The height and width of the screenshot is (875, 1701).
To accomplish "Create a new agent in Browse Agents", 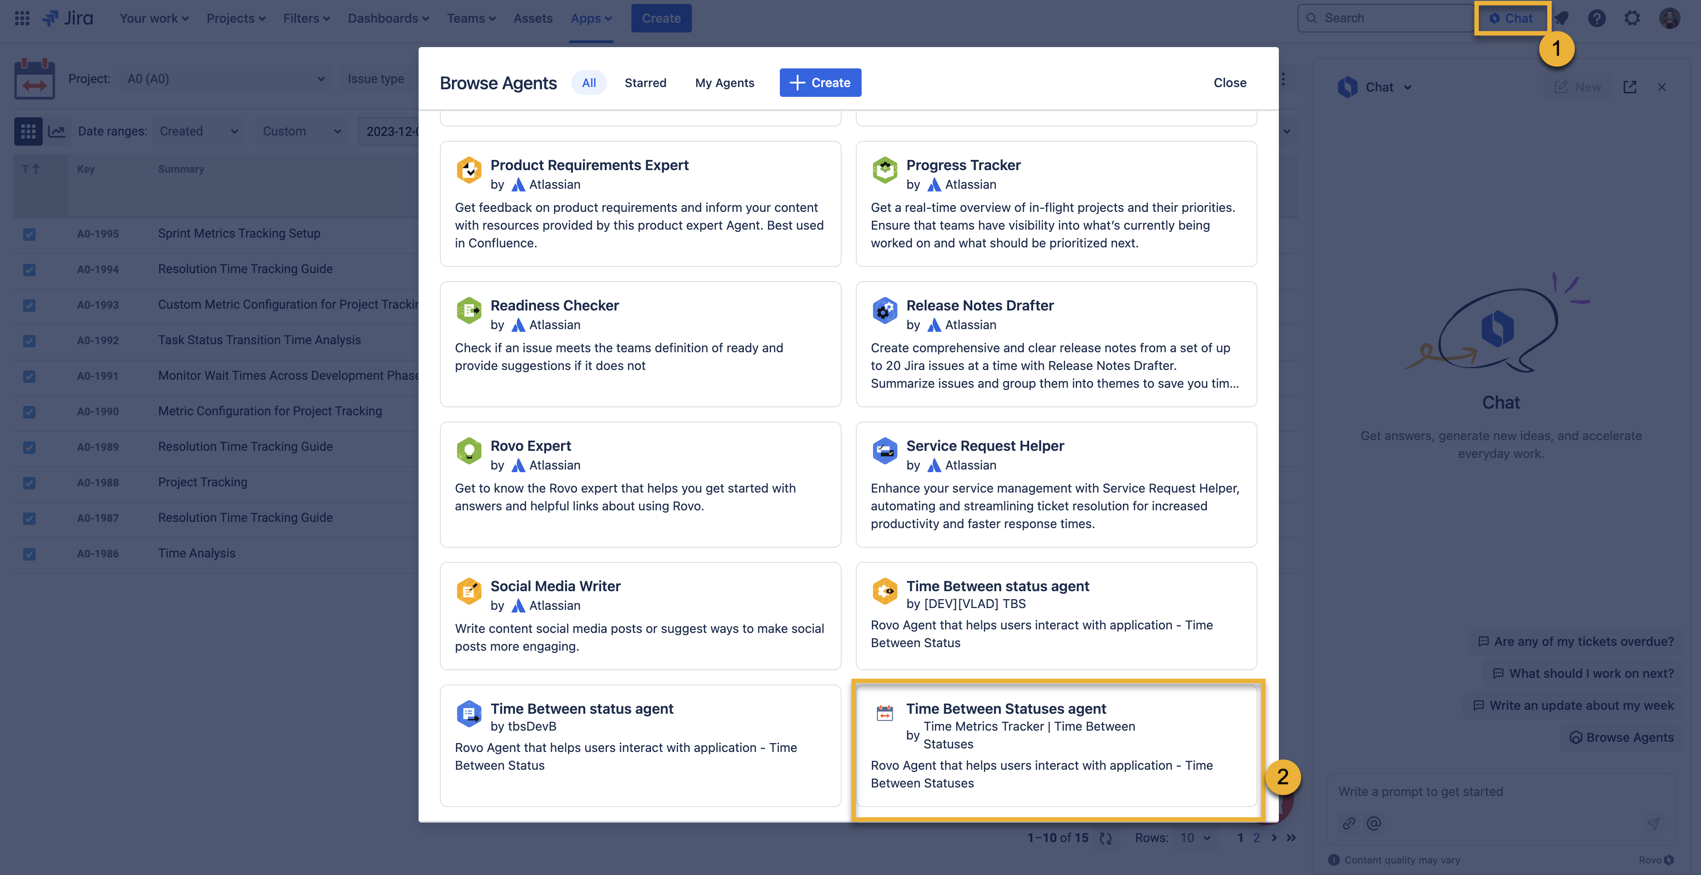I will (820, 83).
